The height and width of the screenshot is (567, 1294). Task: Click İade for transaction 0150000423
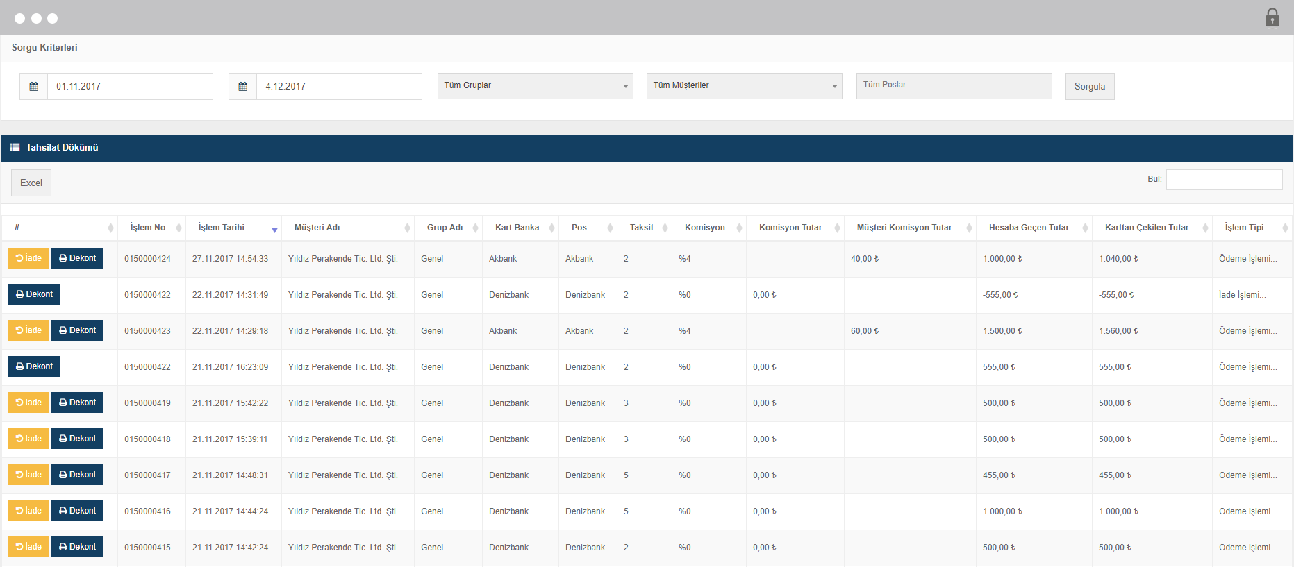[28, 330]
